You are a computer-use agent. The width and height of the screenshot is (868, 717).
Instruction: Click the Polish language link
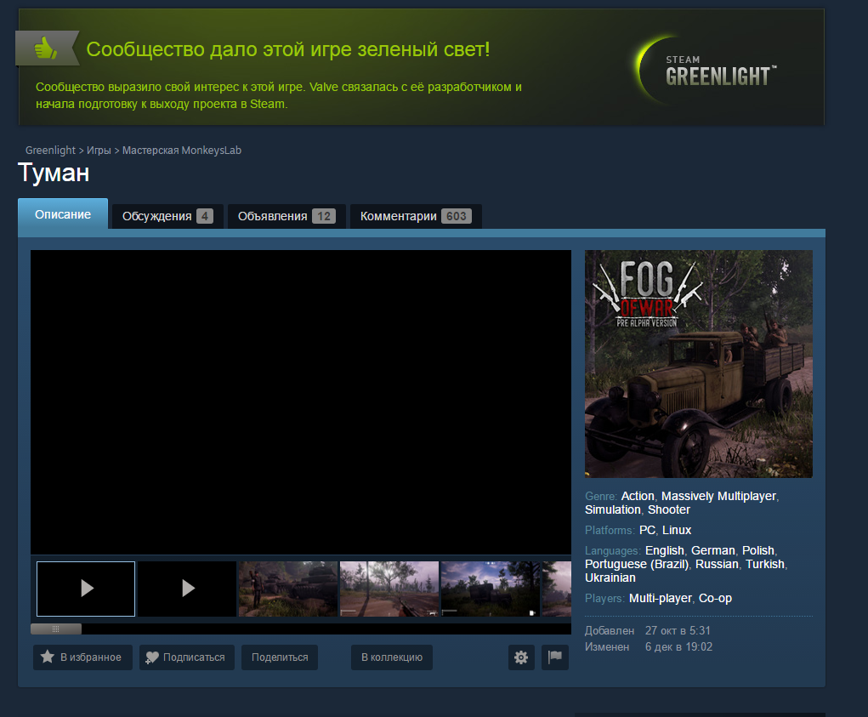(757, 551)
